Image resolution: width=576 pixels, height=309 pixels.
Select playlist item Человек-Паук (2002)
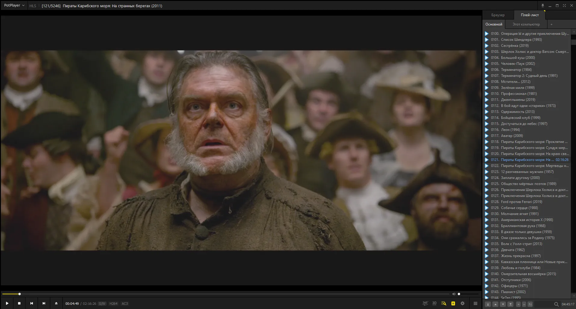coord(527,64)
